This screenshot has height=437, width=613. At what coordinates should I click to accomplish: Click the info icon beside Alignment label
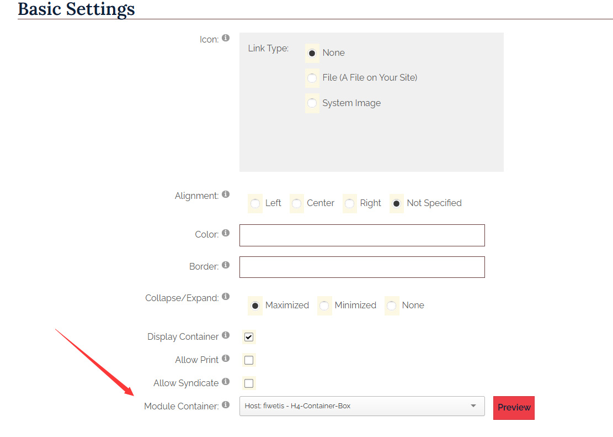coord(226,194)
